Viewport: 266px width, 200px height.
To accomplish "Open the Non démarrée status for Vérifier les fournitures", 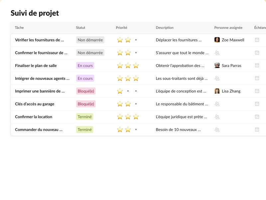I will [90, 40].
